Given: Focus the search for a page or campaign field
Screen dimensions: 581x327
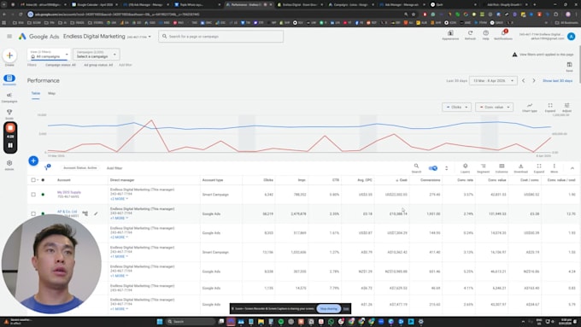Looking at the screenshot, I should tap(221, 37).
